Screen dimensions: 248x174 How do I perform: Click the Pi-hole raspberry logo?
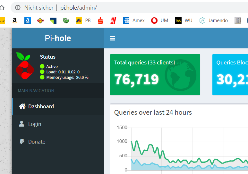coord(25,66)
